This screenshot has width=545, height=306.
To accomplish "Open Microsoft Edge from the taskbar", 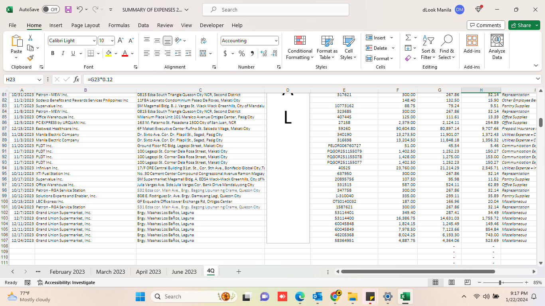I will pyautogui.click(x=300, y=296).
